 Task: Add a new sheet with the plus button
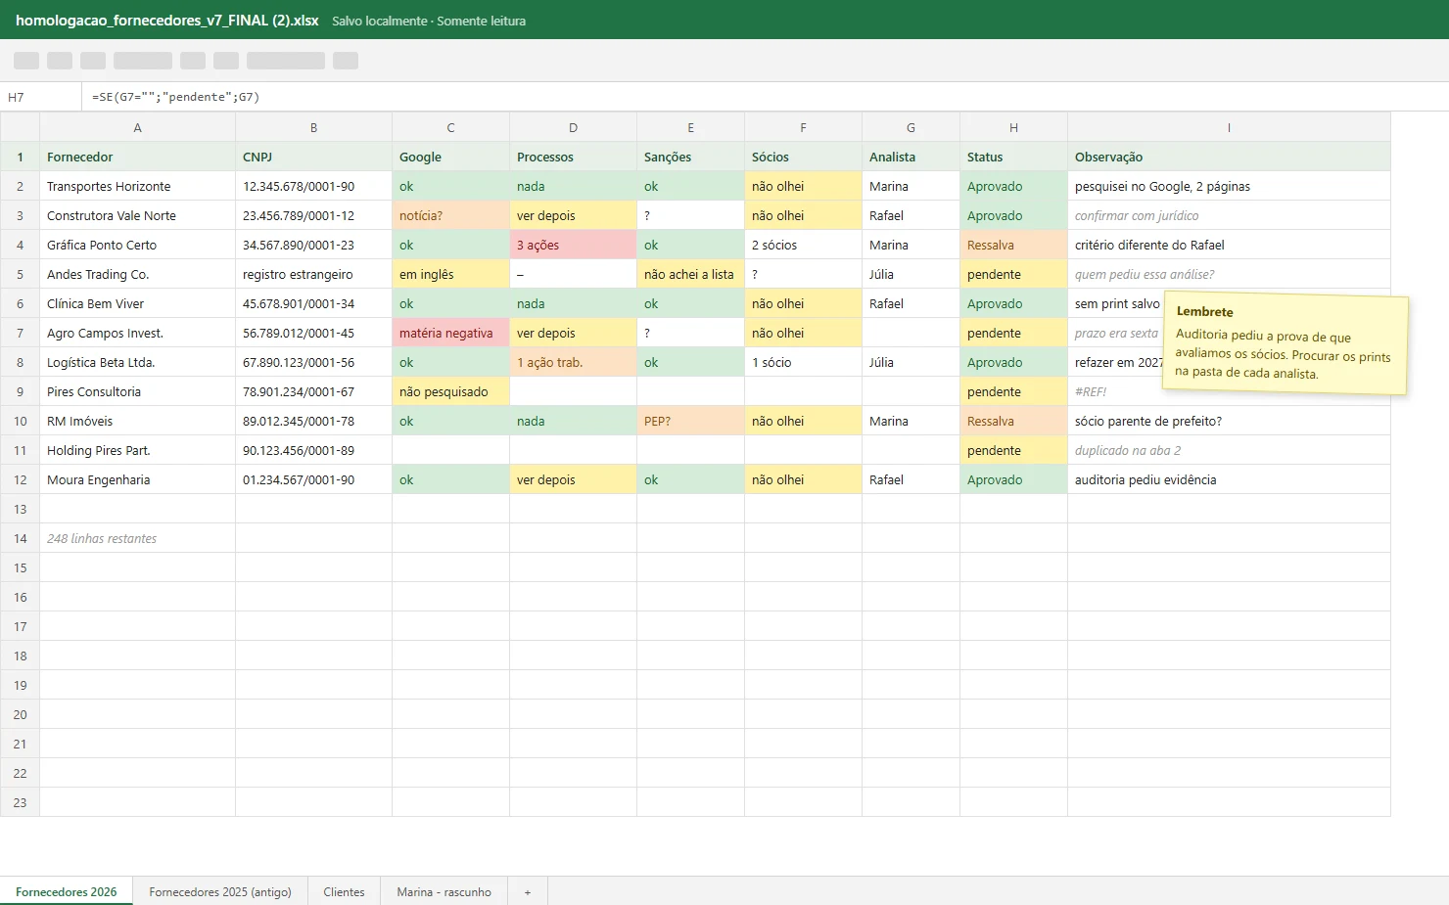tap(528, 891)
